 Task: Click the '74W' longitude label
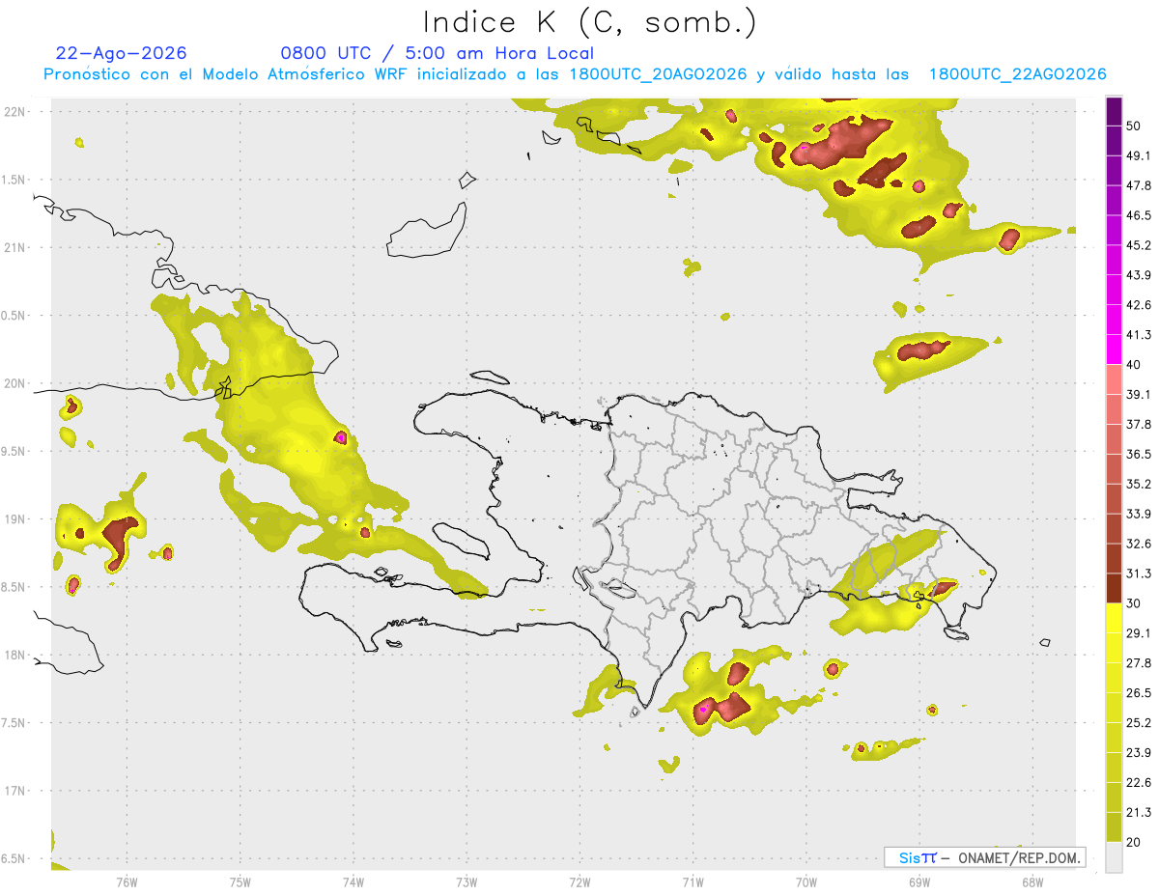pos(353,882)
